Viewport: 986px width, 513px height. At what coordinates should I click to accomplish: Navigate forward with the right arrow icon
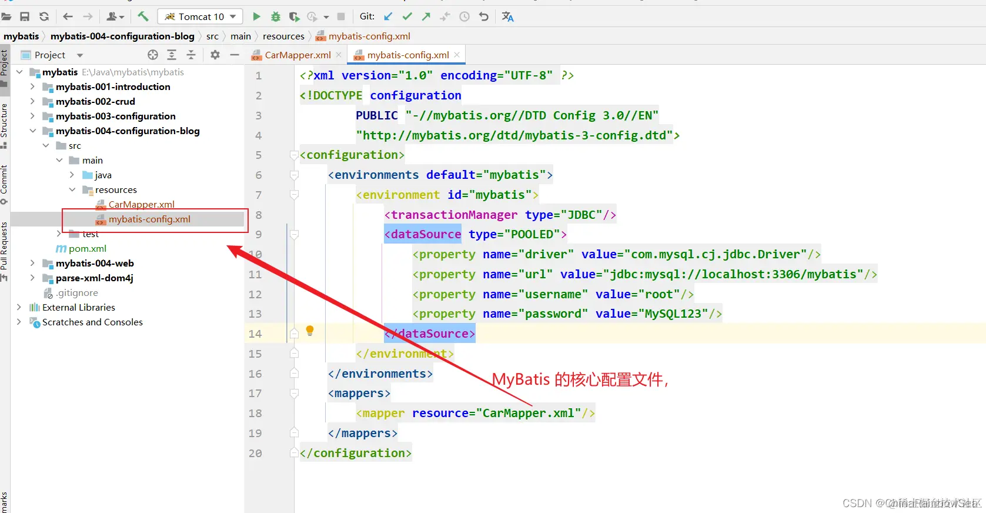pos(88,16)
